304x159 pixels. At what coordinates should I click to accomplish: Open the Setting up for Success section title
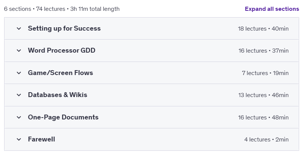(64, 28)
